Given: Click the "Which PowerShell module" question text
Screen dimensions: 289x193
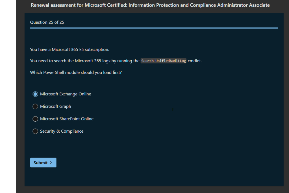Looking at the screenshot, I should point(76,73).
